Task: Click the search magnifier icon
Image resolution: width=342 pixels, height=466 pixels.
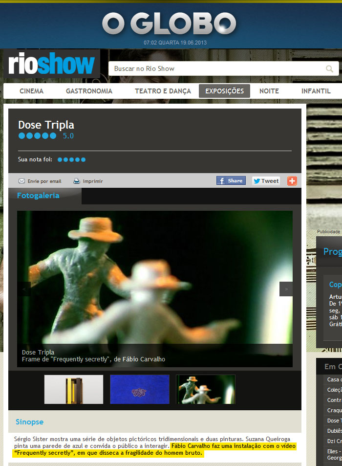Action: (329, 68)
